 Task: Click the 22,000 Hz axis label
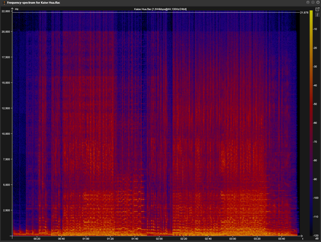coord(6,11)
